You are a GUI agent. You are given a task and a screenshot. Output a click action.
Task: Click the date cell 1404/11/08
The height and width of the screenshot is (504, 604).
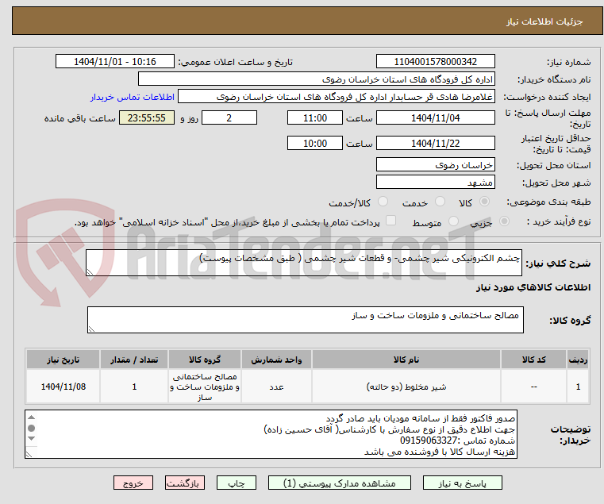(x=63, y=387)
